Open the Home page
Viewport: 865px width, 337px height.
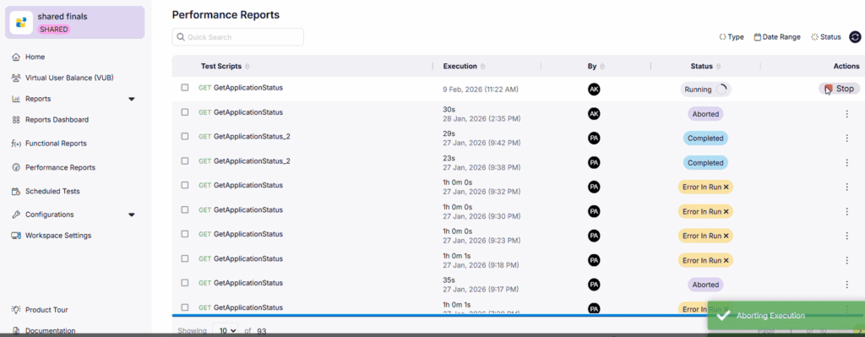[35, 57]
